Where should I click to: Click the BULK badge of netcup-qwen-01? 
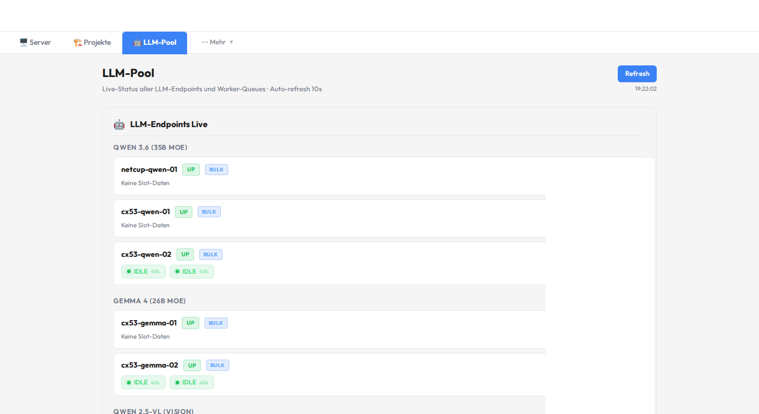217,170
